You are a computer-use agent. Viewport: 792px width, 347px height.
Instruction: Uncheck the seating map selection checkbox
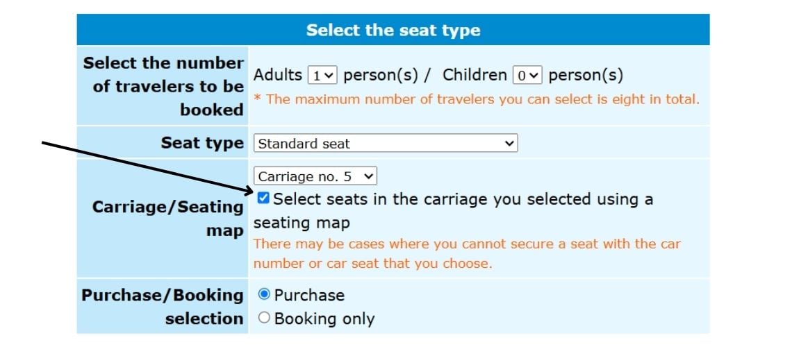(263, 198)
